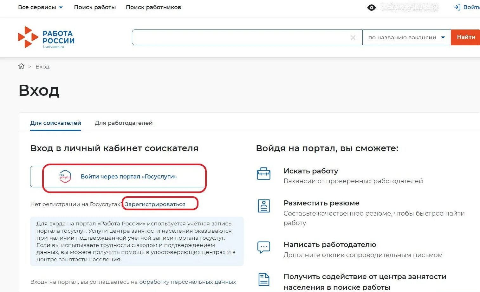Click the login arrow icon beside Войти
The width and height of the screenshot is (480, 292).
pos(457,7)
